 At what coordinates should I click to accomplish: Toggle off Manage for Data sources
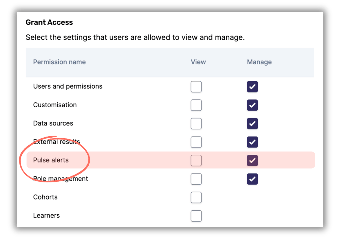pyautogui.click(x=252, y=123)
